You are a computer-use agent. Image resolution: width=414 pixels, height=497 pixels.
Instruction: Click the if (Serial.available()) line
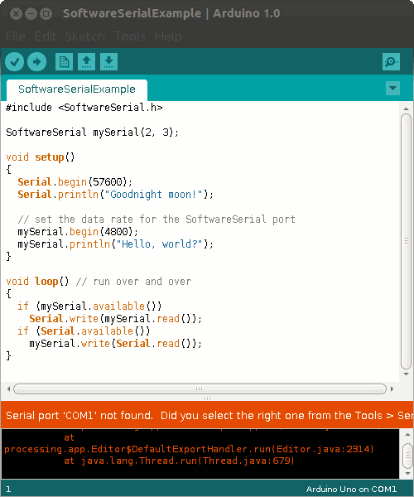[84, 331]
